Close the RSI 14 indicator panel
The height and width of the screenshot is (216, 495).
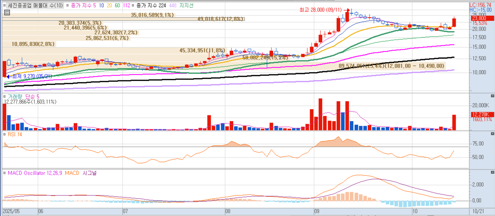492,134
